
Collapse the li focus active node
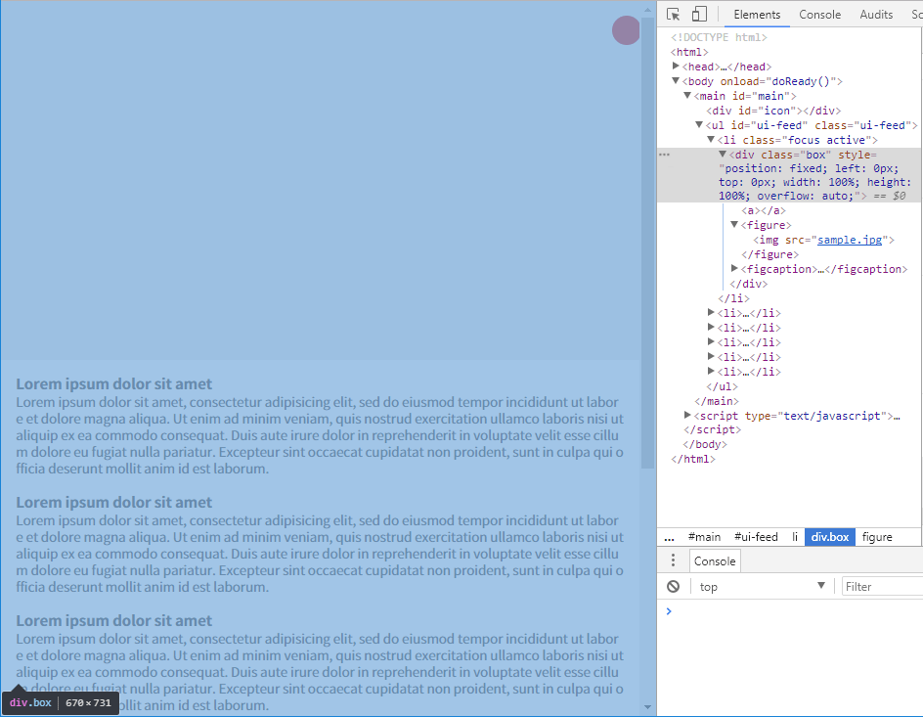coord(711,140)
